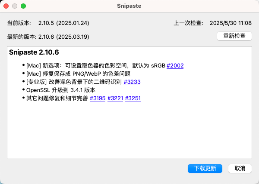Click the 其它问题修复和细节完善 text

click(56, 98)
